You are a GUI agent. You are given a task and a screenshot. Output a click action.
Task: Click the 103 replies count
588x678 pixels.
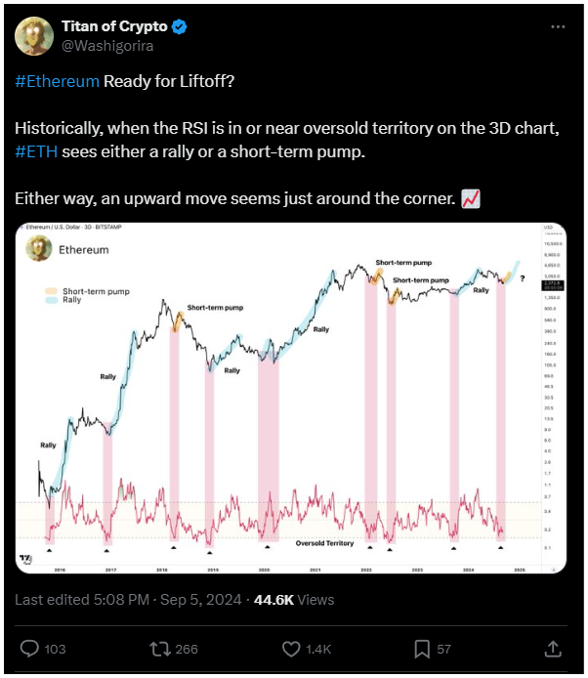coord(55,649)
